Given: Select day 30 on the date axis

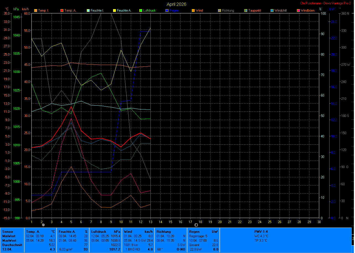Looking at the screenshot, I should (x=319, y=222).
